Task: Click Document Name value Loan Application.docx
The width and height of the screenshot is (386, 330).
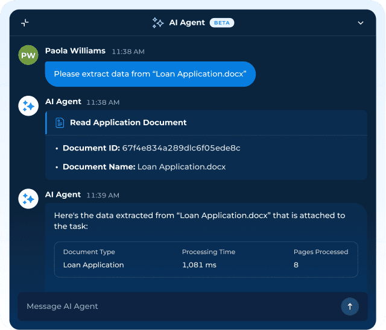Action: [x=182, y=167]
